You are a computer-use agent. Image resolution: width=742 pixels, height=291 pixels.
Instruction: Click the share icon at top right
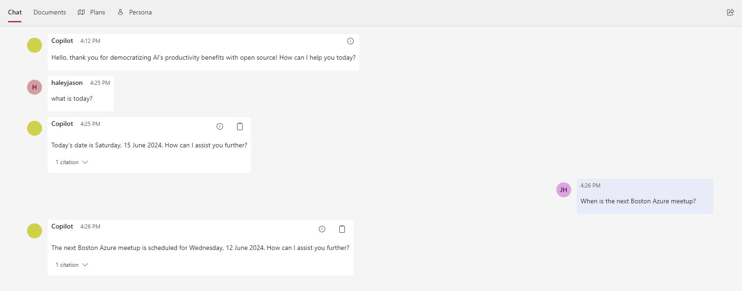point(730,12)
